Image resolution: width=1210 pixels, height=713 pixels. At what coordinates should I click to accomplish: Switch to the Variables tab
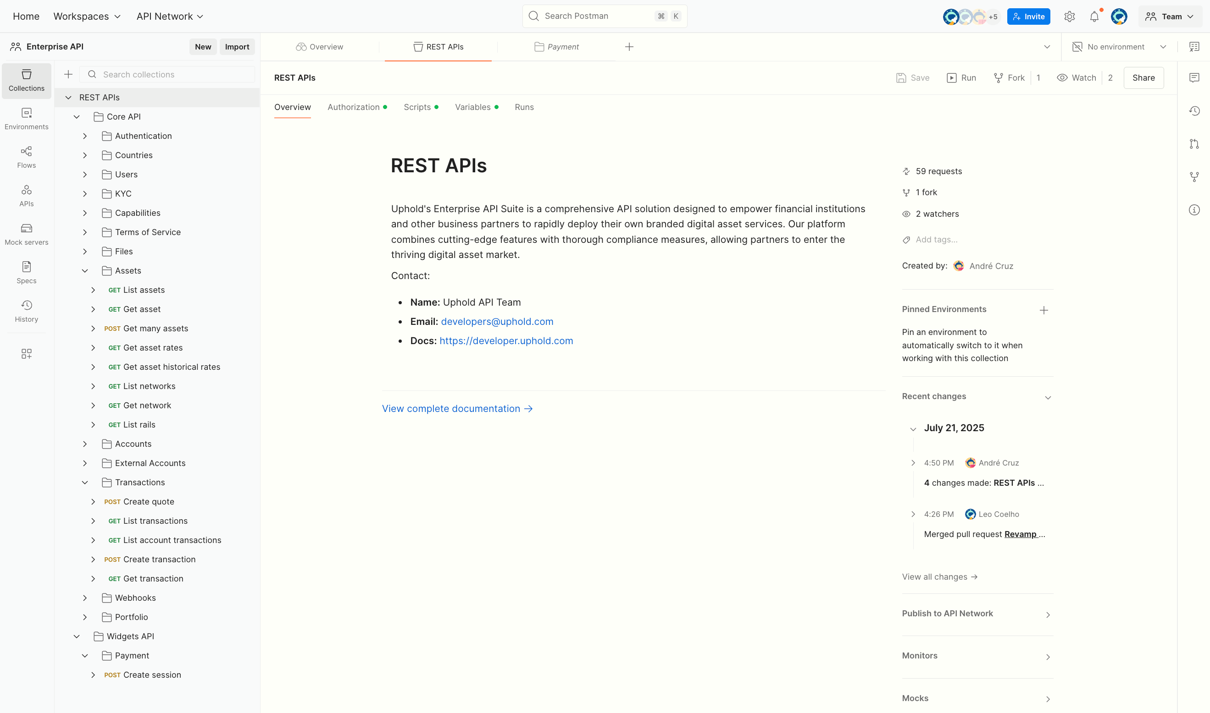[477, 107]
